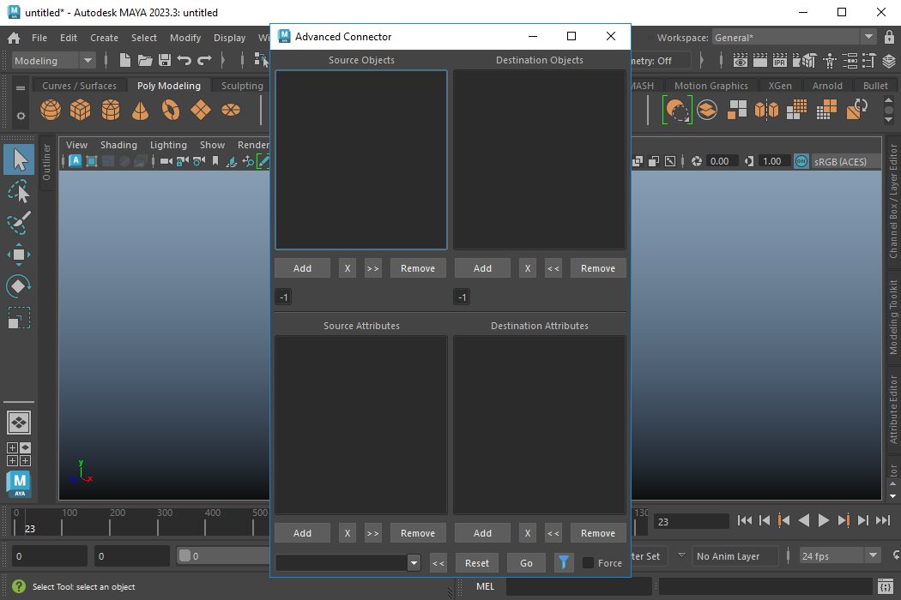Open the Create menu
Image resolution: width=901 pixels, height=600 pixels.
tap(104, 38)
